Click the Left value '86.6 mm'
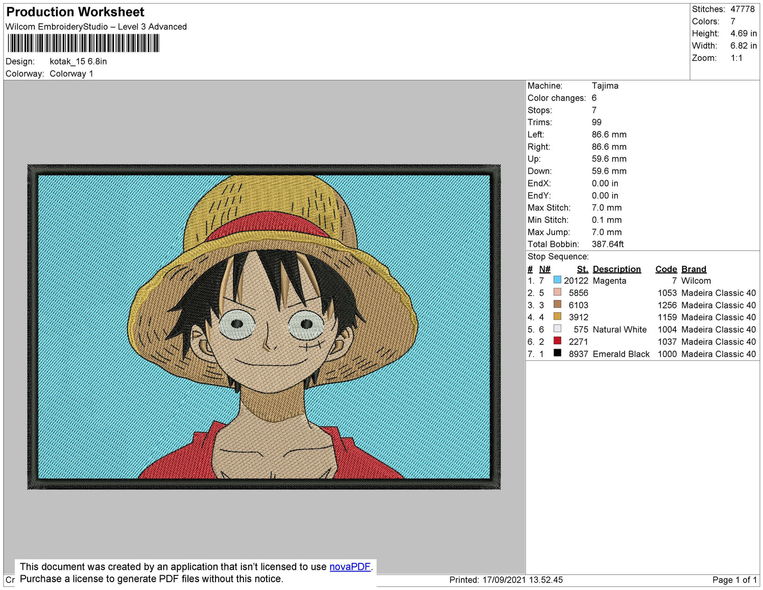 tap(609, 134)
